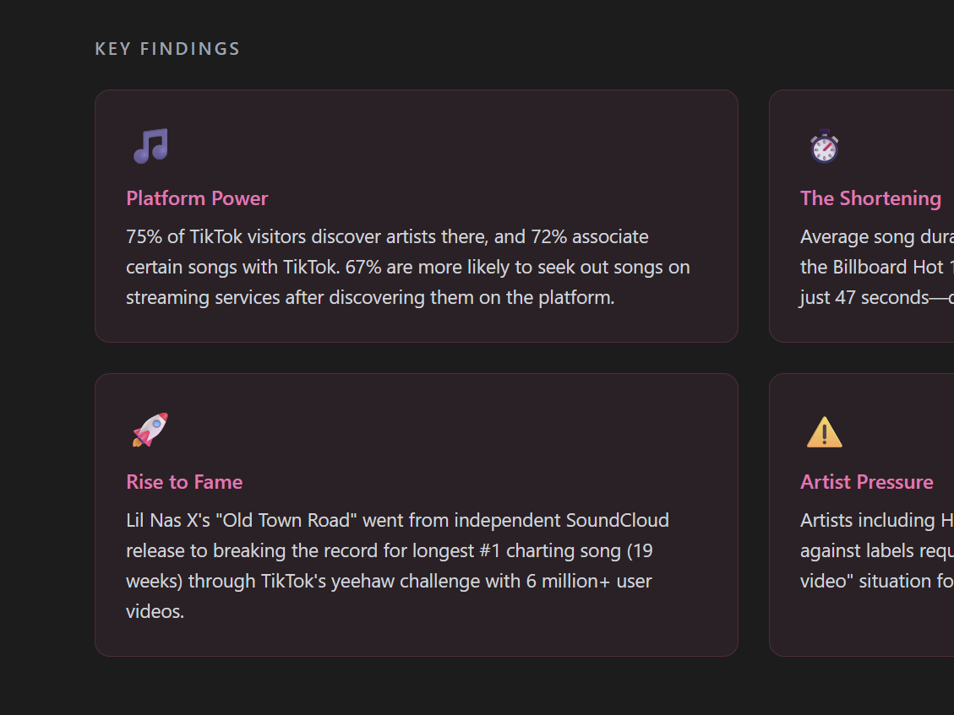Select The Shortening card title
The height and width of the screenshot is (715, 954).
coord(870,198)
